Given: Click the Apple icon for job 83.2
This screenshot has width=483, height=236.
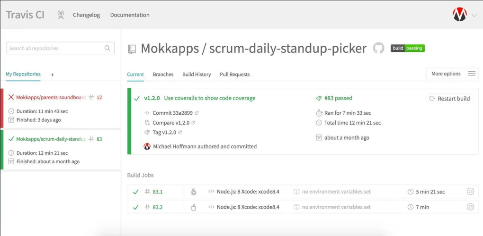Looking at the screenshot, I should [x=194, y=207].
